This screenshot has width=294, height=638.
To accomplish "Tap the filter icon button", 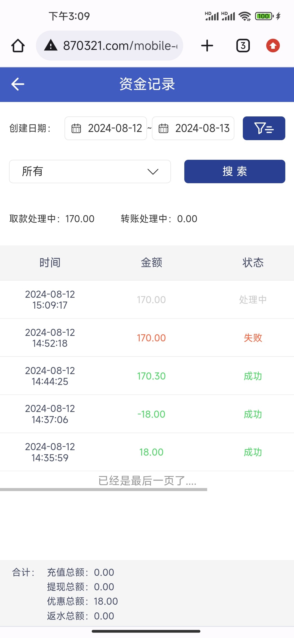I will coord(264,128).
